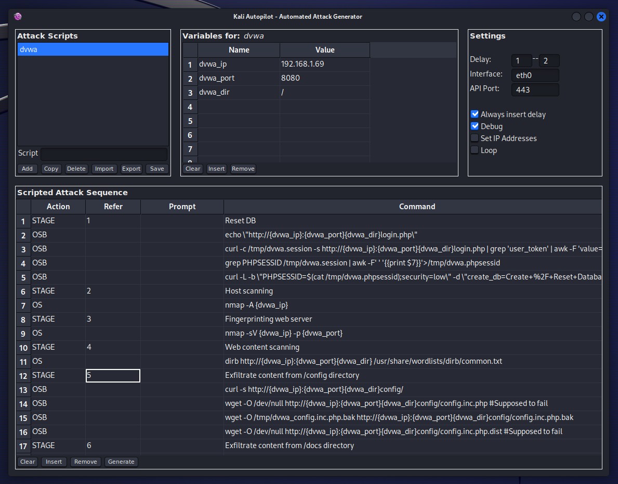Enable the Loop checkbox

coord(475,150)
